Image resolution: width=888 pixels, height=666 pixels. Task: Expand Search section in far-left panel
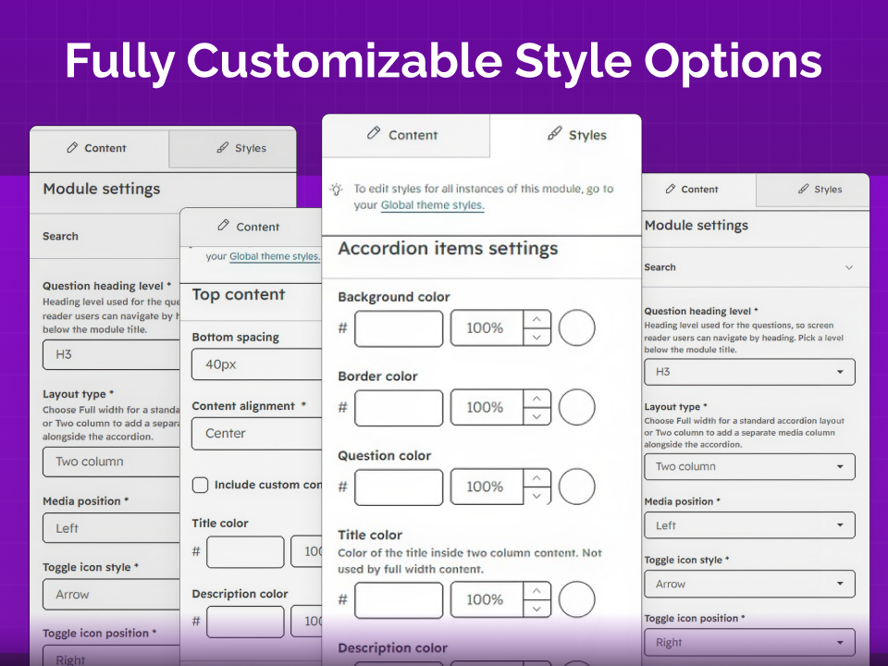point(105,236)
